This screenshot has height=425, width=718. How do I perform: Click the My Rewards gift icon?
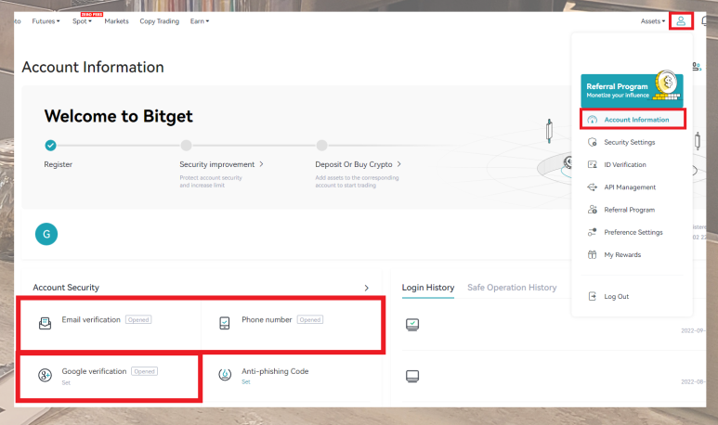pyautogui.click(x=592, y=254)
